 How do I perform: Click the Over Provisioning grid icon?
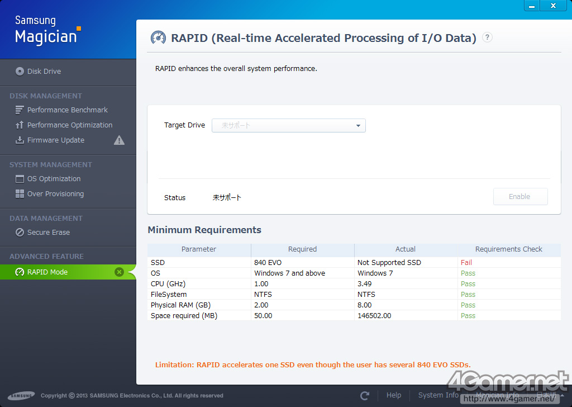(20, 194)
